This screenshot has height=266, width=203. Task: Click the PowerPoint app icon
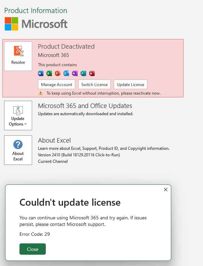tap(58, 73)
